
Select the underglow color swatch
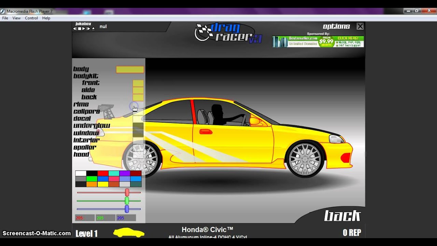(138, 126)
